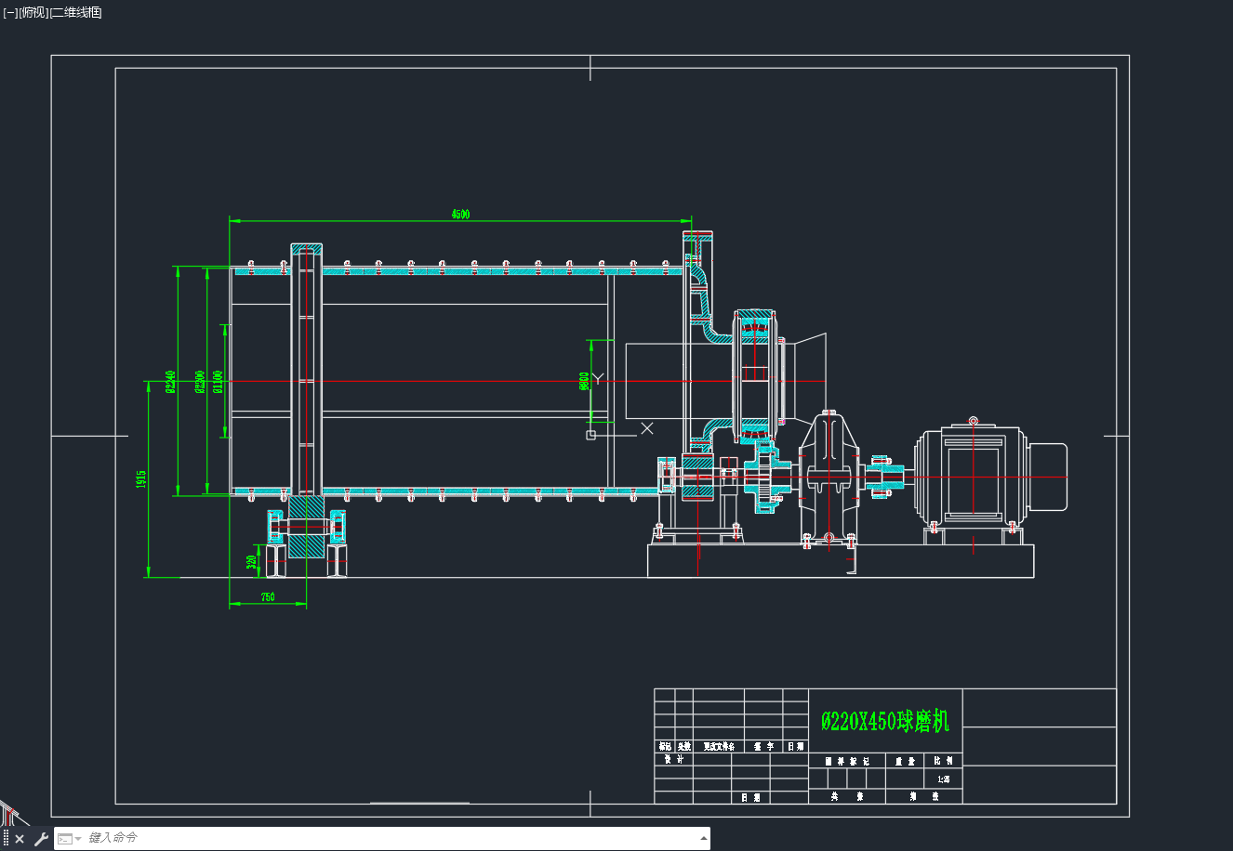The height and width of the screenshot is (851, 1233).
Task: Select the 1:25 scale cell text
Action: tap(944, 779)
